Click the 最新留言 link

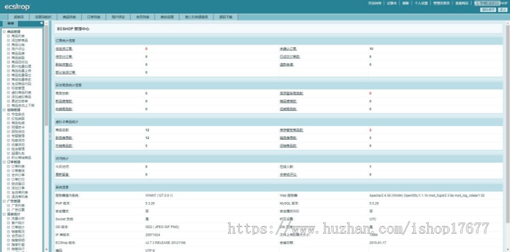[62, 174]
